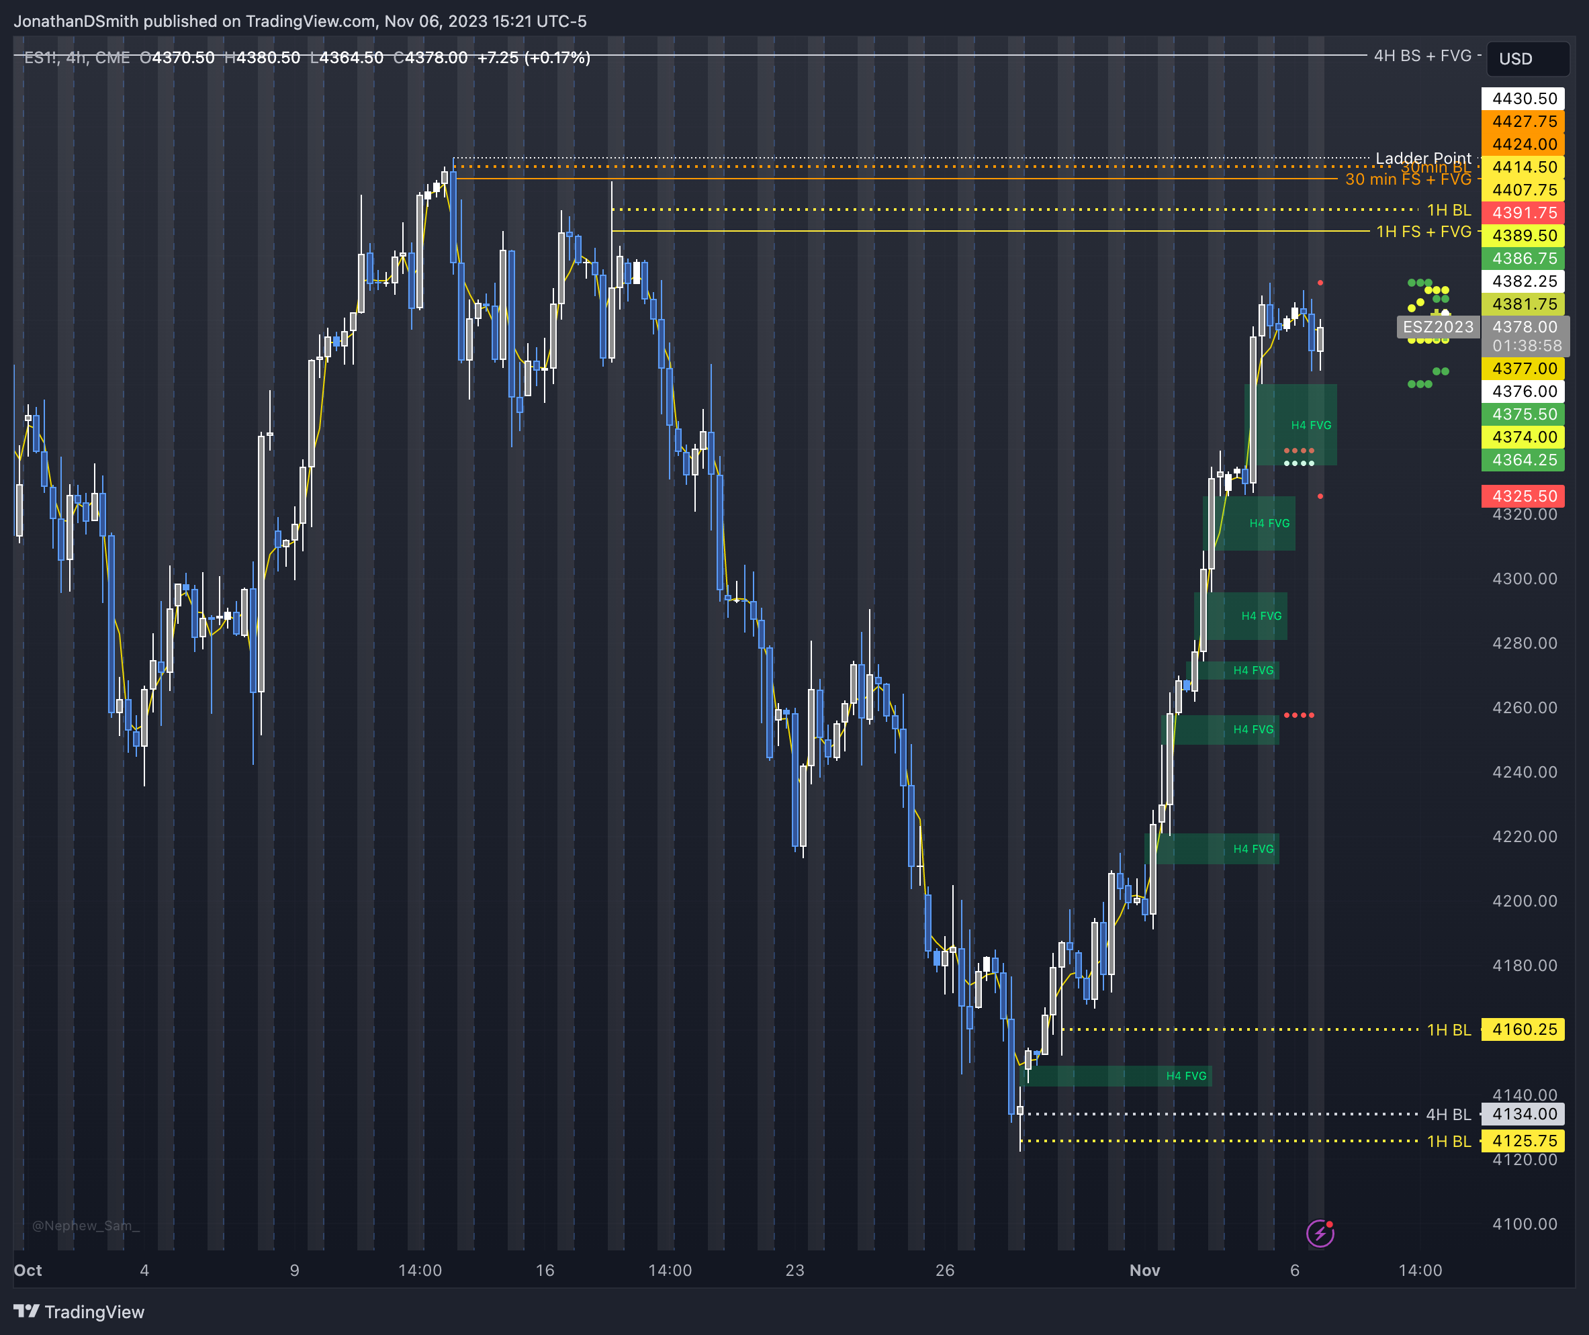Click the yellow 4414.50 price label
This screenshot has width=1589, height=1335.
(x=1523, y=167)
